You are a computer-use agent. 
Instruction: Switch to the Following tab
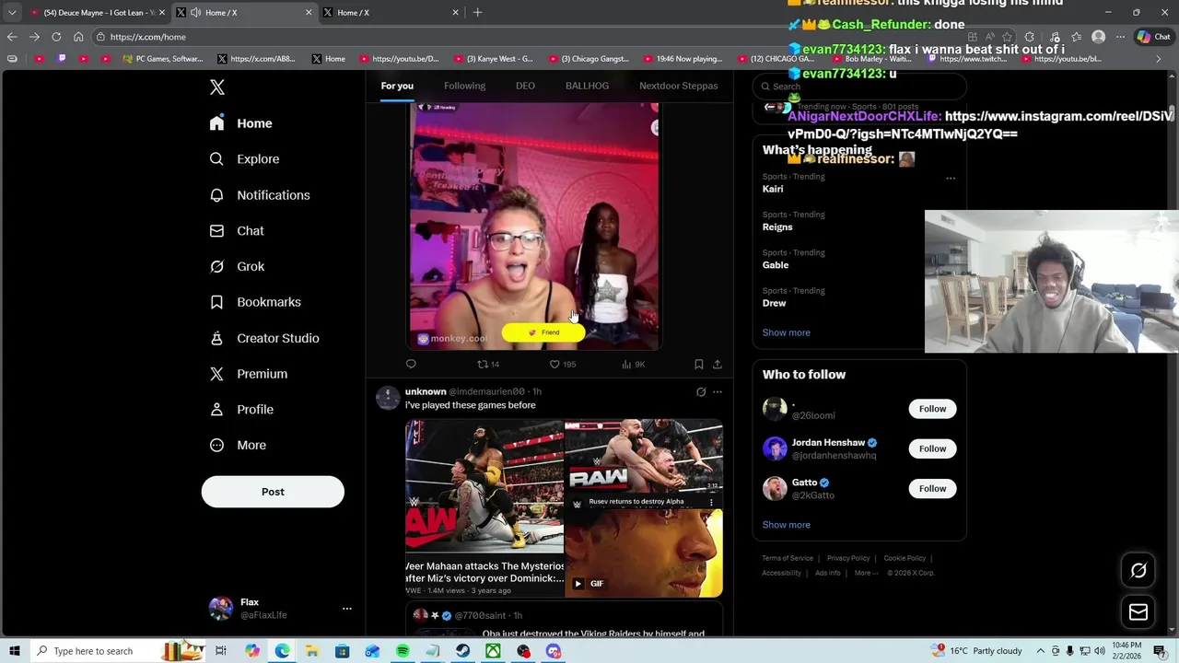point(464,86)
